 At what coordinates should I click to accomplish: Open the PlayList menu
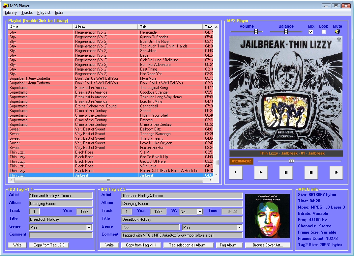[44, 13]
